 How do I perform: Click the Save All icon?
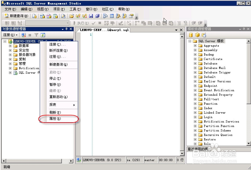pyautogui.click(x=97, y=16)
